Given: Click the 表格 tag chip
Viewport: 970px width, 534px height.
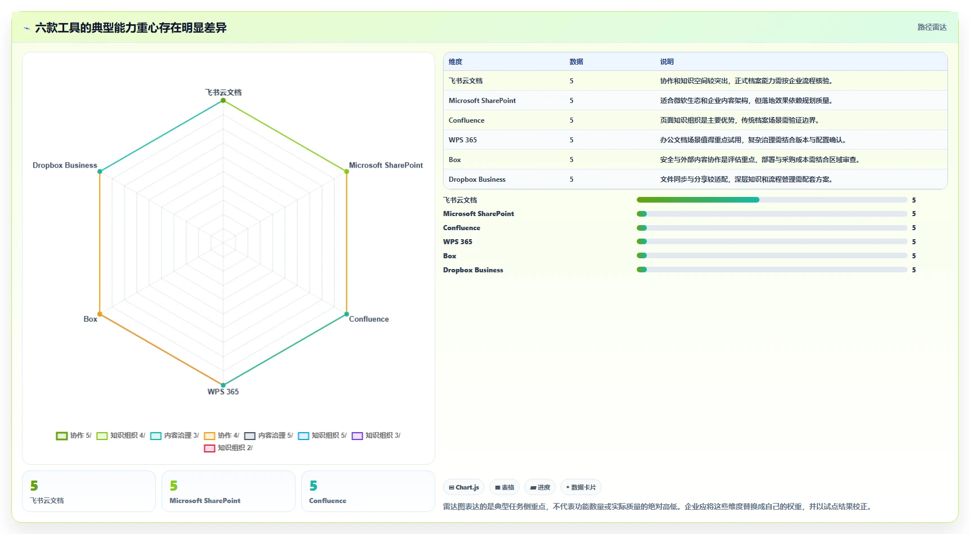Looking at the screenshot, I should tap(504, 487).
